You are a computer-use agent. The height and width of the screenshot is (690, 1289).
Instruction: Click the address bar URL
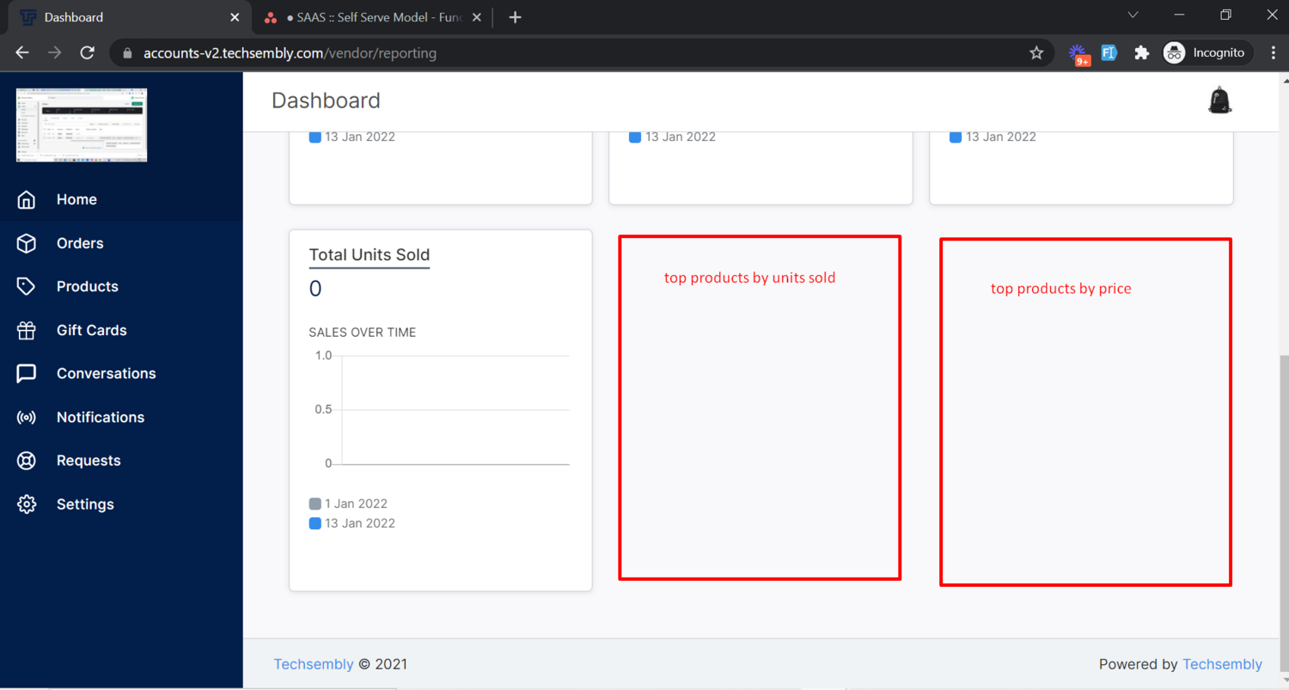coord(290,53)
